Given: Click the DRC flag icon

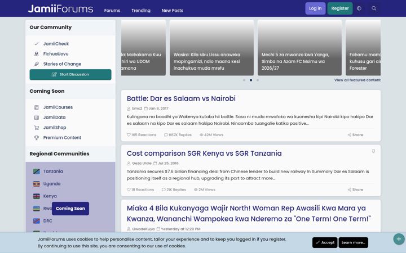Looking at the screenshot, I should coord(37,221).
